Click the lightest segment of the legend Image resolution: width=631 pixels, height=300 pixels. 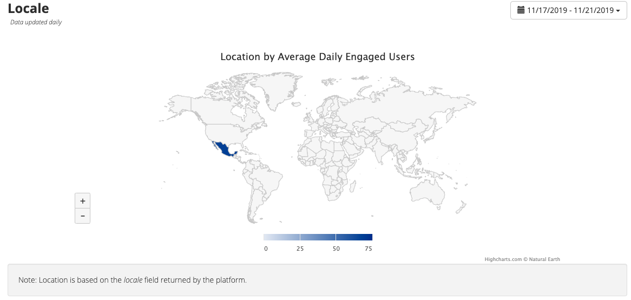coord(269,237)
